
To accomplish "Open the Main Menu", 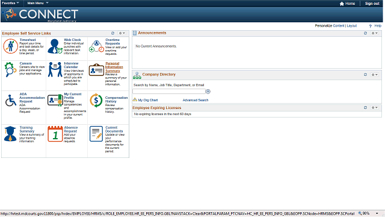I will click(x=38, y=3).
